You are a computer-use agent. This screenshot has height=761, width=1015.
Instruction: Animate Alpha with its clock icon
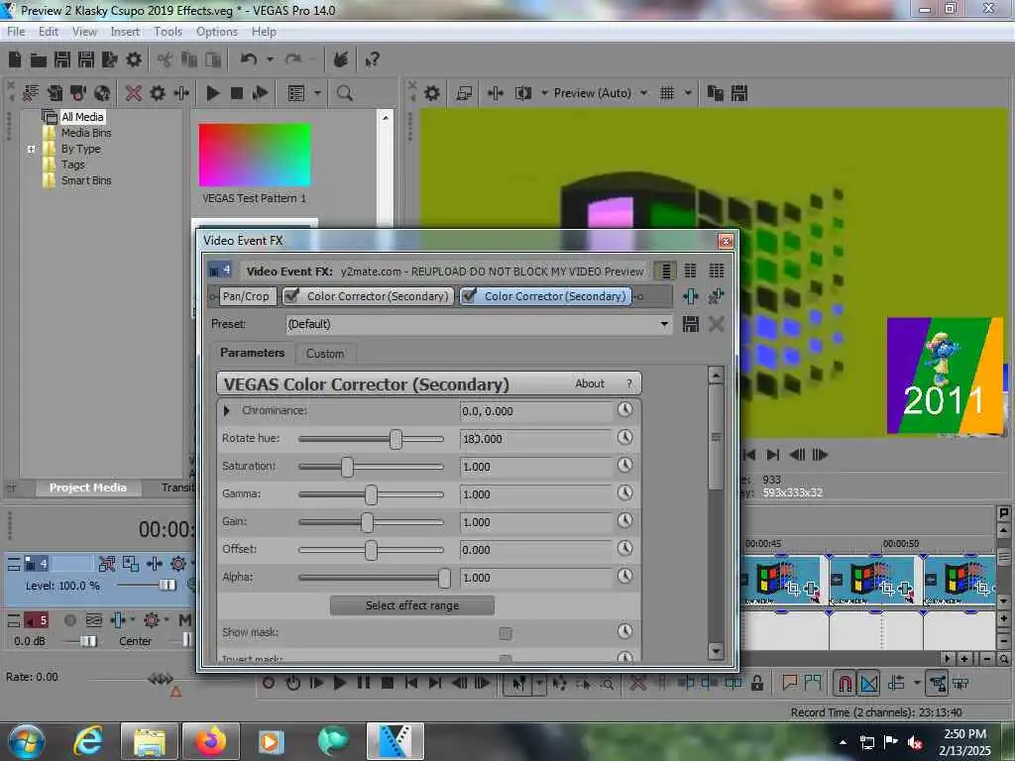624,576
